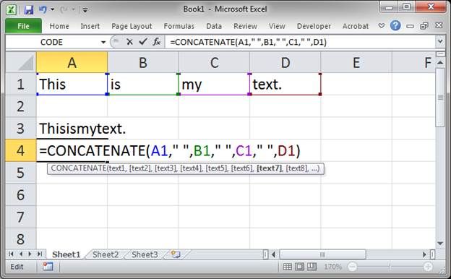This screenshot has height=279, width=451.
Task: Click the Excel application icon
Action: point(11,10)
